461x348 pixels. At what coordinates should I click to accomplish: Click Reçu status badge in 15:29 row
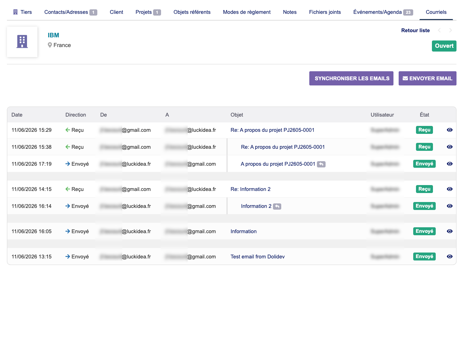click(x=424, y=130)
